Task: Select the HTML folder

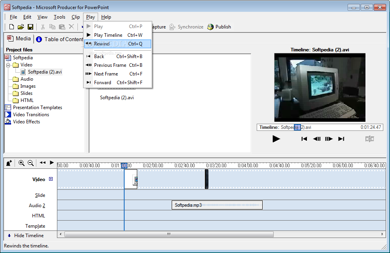Action: tap(27, 100)
